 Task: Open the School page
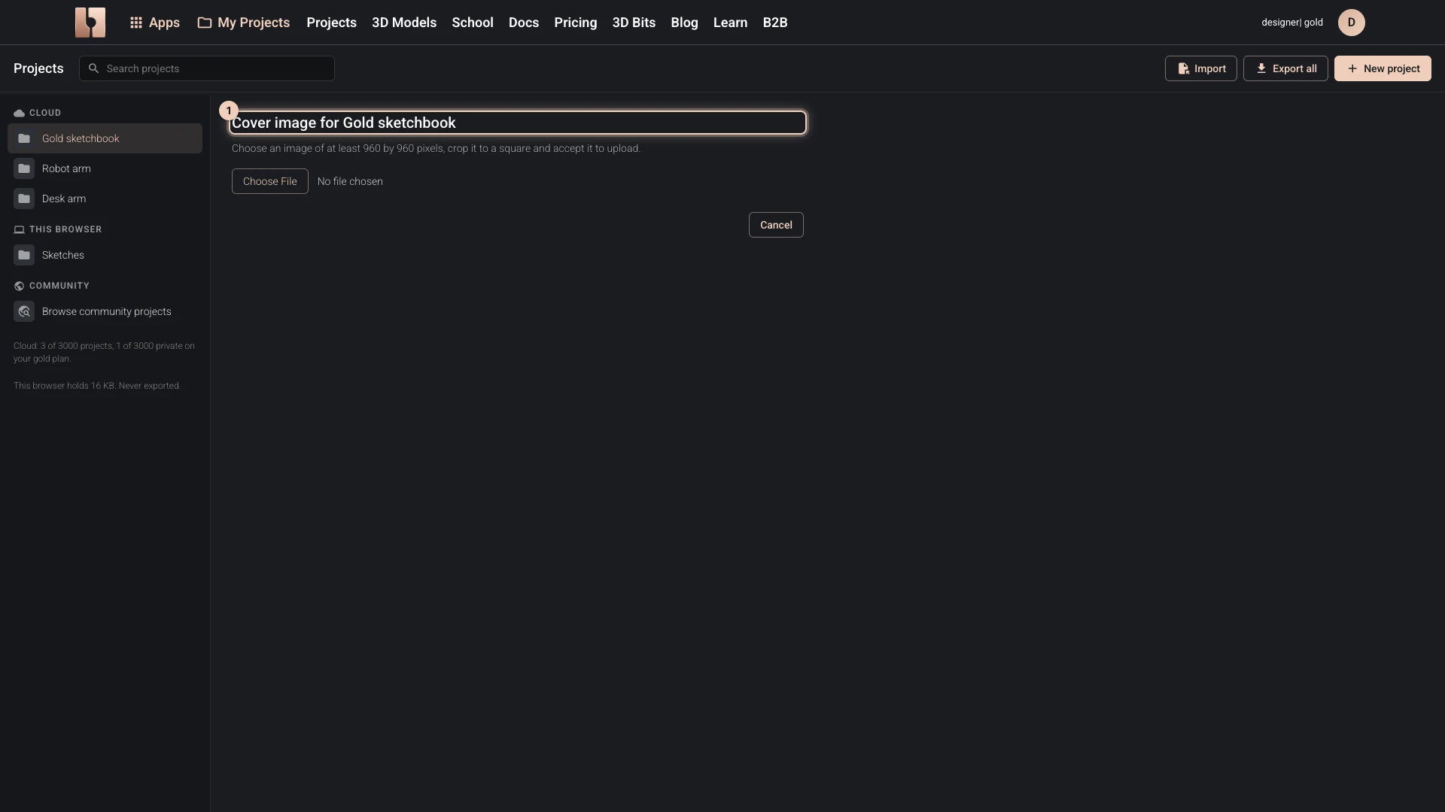click(x=473, y=23)
